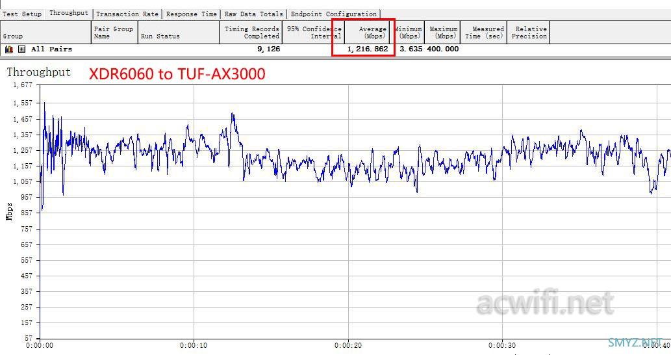Click the 3.635 minimum value
The height and width of the screenshot is (355, 671).
point(411,49)
